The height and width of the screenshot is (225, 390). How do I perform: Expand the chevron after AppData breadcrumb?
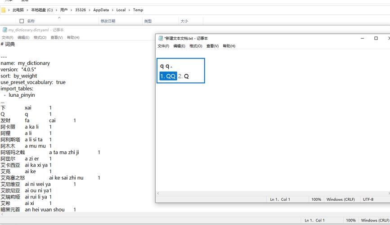(112, 10)
